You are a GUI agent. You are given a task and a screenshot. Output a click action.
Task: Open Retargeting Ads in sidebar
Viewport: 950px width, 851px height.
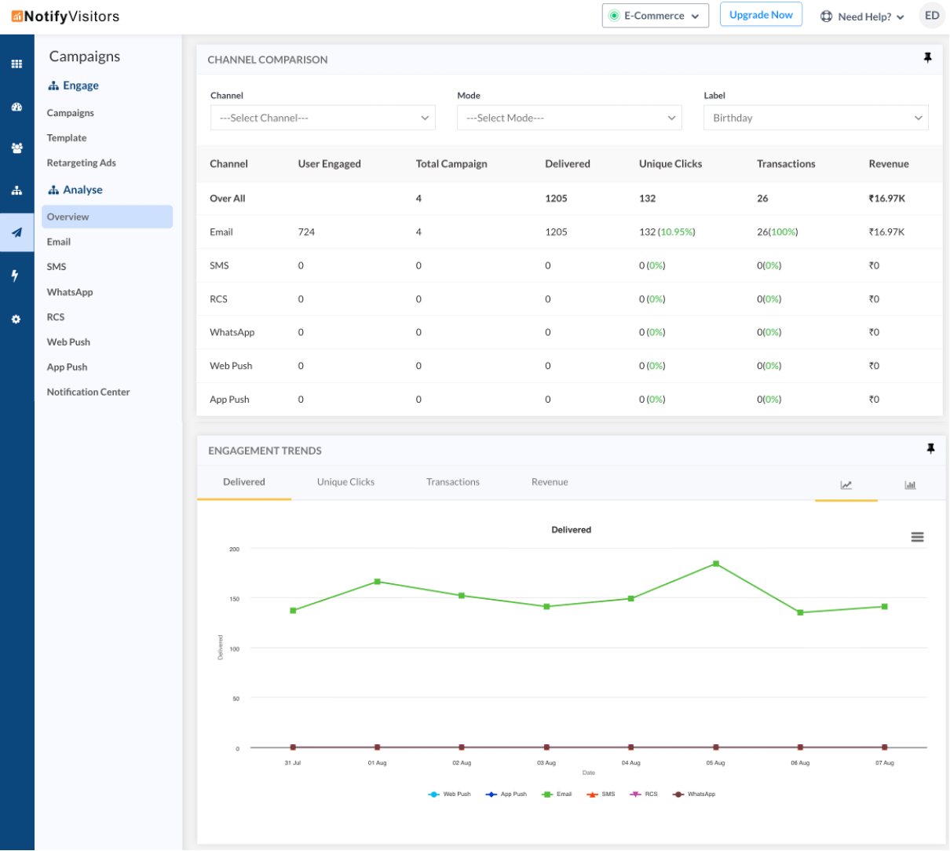pos(81,163)
